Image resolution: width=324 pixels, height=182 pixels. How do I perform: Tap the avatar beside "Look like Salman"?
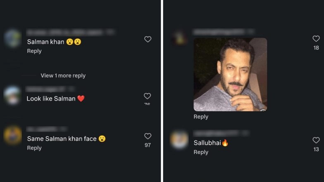point(12,95)
